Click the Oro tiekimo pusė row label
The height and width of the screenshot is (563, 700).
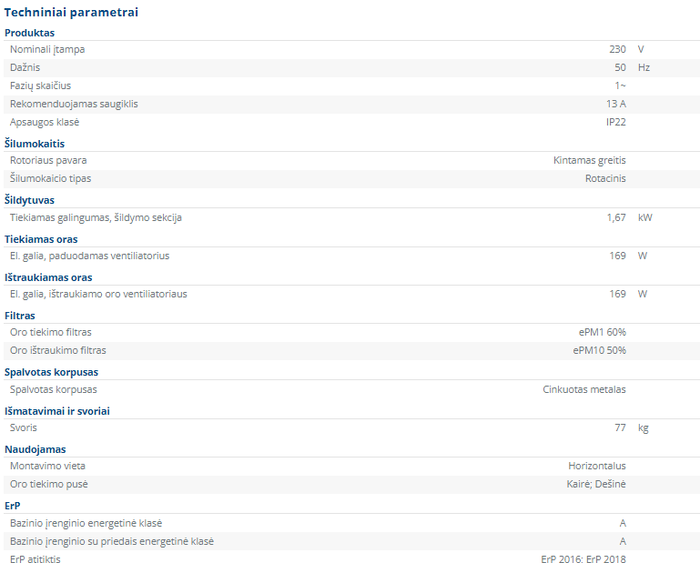(49, 485)
